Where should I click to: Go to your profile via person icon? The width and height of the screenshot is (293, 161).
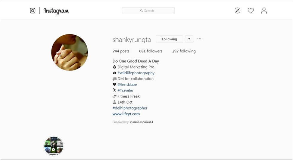264,11
